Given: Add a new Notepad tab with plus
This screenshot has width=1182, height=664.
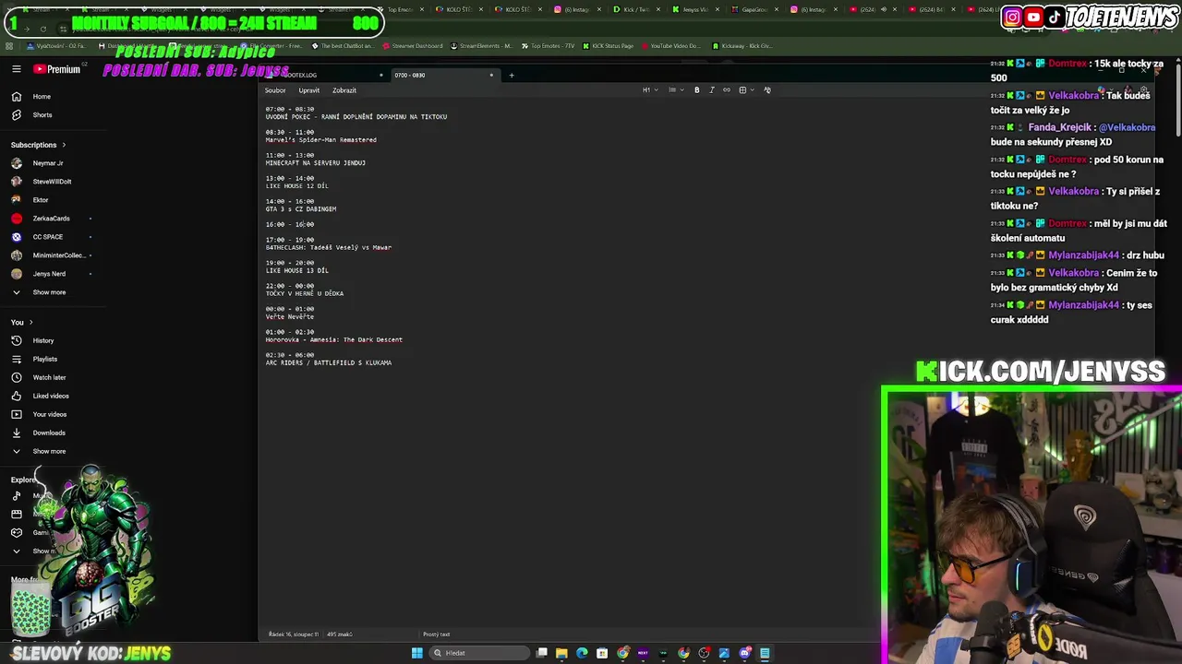Looking at the screenshot, I should click(512, 75).
